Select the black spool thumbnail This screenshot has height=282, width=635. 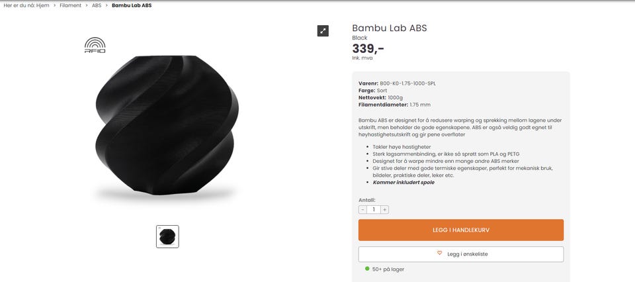point(167,236)
